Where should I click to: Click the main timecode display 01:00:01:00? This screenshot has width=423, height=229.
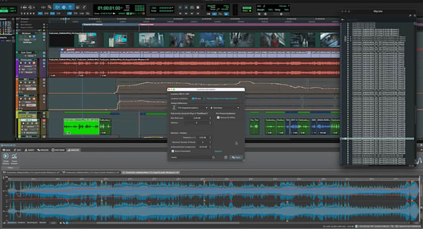pos(109,8)
